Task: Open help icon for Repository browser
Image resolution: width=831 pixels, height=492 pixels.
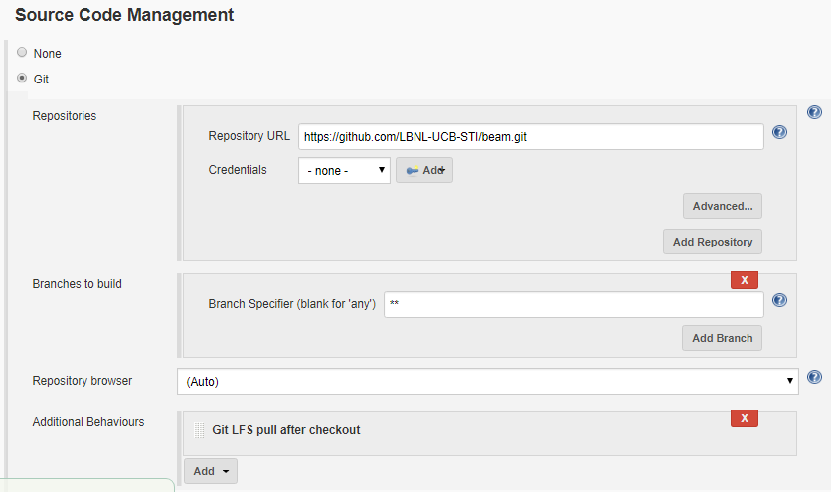Action: [814, 377]
